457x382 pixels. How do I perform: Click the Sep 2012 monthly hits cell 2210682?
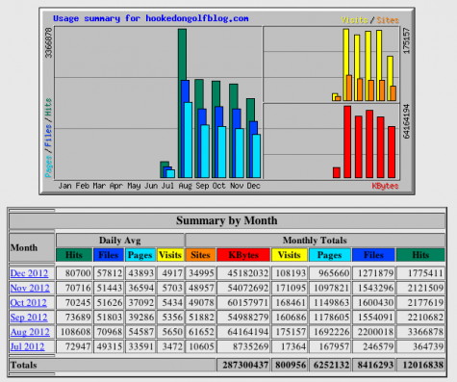coord(420,318)
